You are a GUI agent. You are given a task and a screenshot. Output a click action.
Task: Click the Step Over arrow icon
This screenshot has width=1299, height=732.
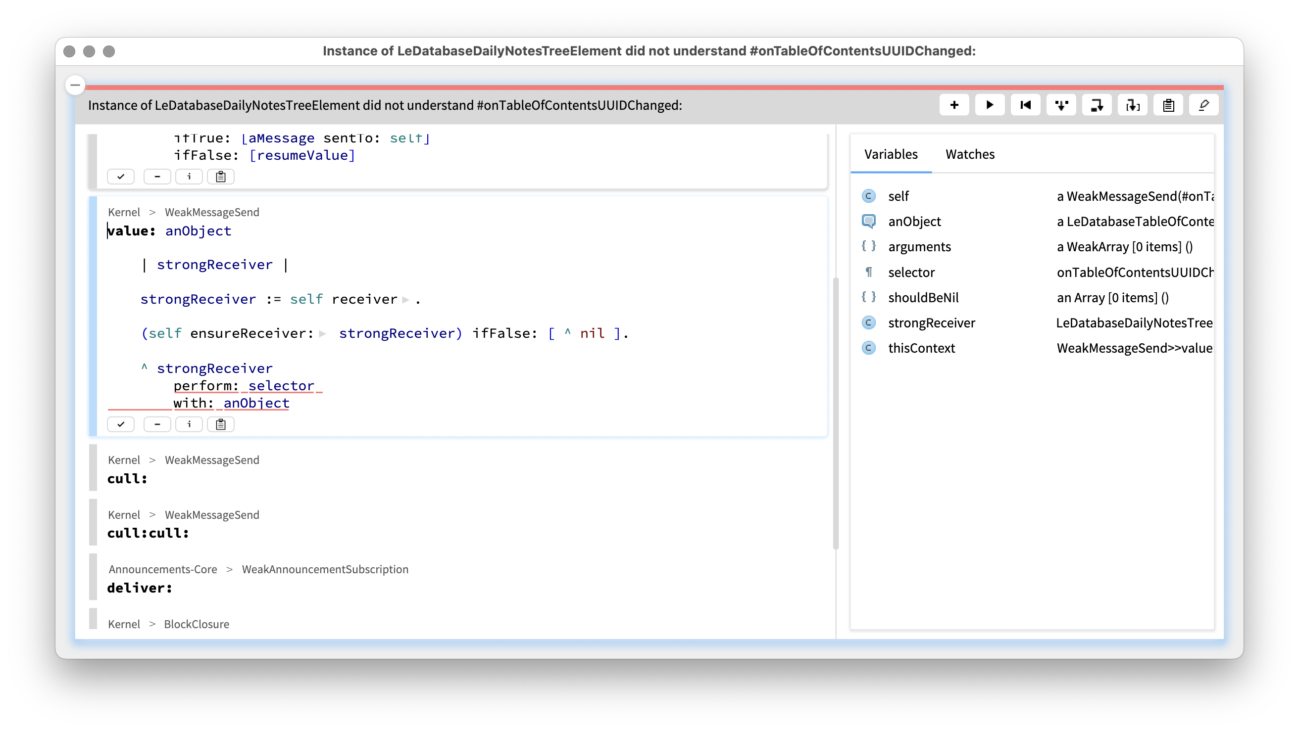point(1097,105)
